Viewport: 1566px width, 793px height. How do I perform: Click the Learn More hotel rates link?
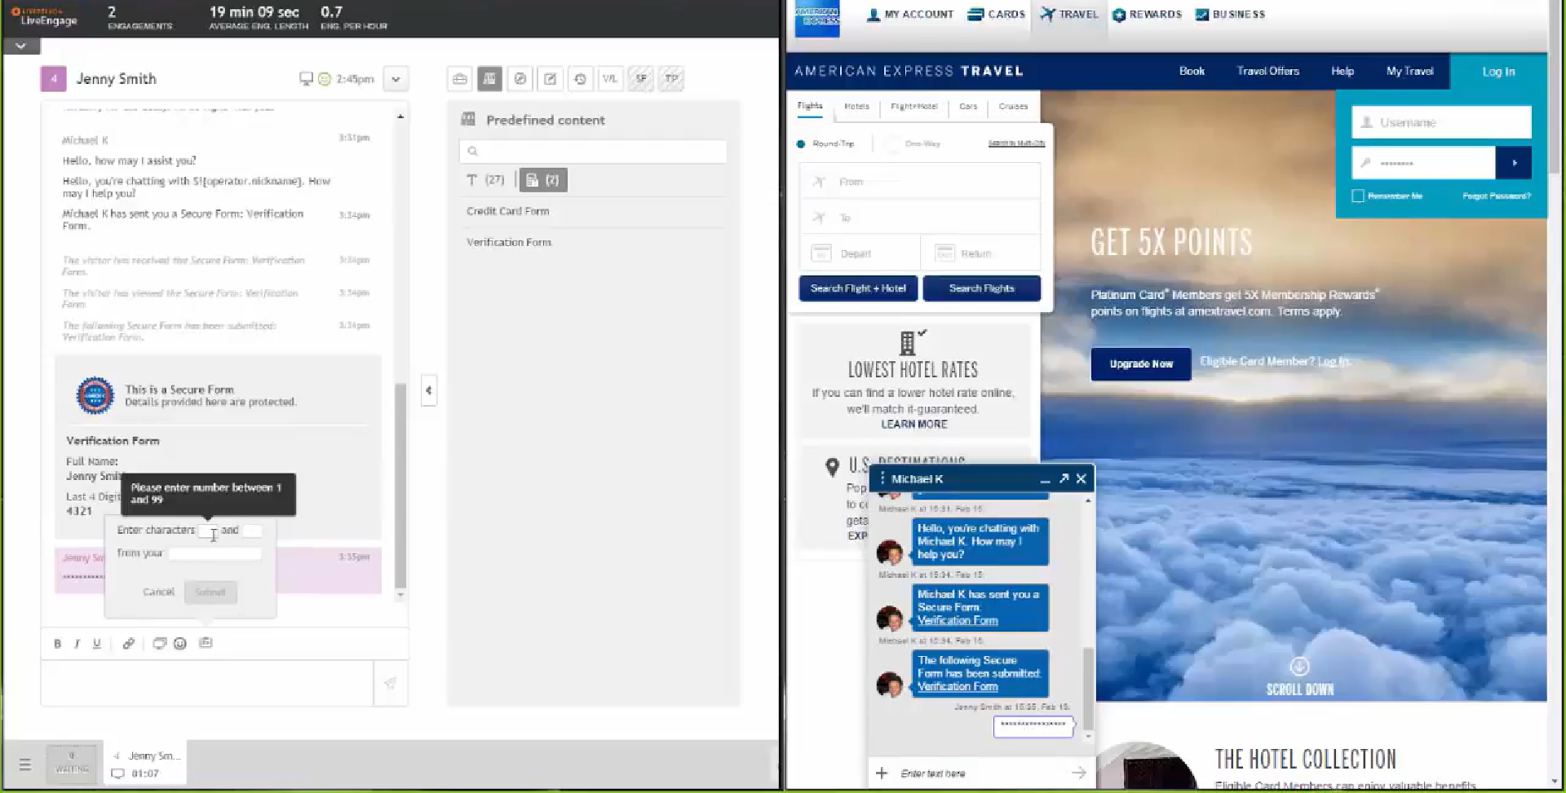coord(913,425)
